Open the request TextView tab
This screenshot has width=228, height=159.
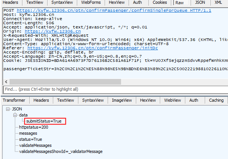click(35, 2)
